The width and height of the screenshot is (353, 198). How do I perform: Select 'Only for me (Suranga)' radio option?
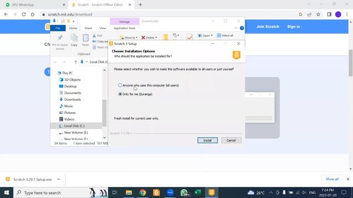(x=120, y=94)
